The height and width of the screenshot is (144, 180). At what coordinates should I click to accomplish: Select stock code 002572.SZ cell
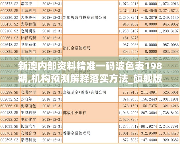(x=9, y=4)
